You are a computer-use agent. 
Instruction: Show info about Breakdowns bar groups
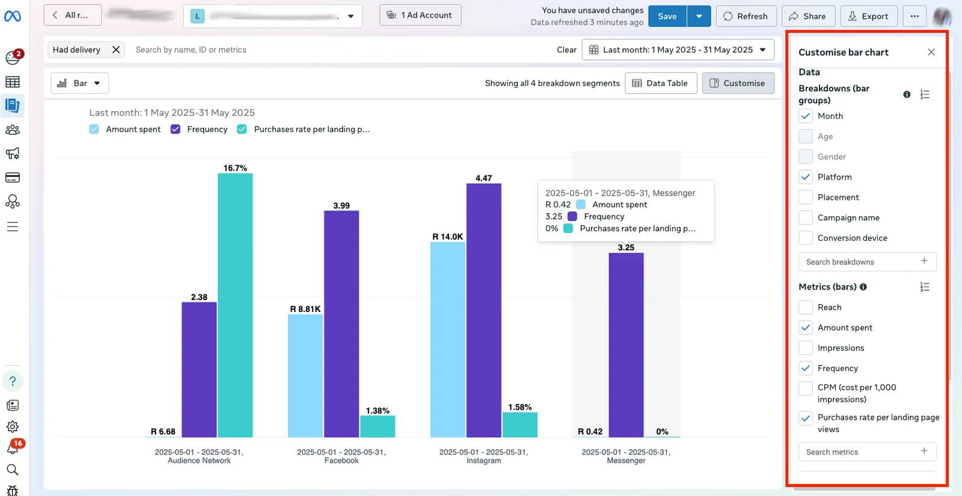[907, 94]
